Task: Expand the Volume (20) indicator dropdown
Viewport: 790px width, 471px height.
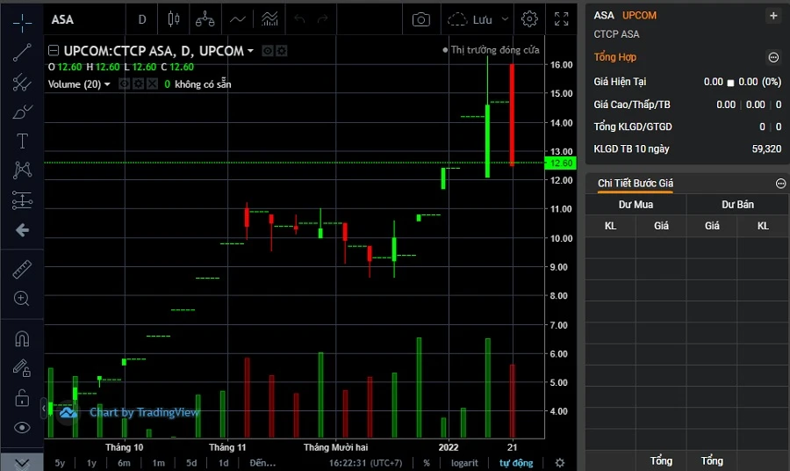Action: 107,84
